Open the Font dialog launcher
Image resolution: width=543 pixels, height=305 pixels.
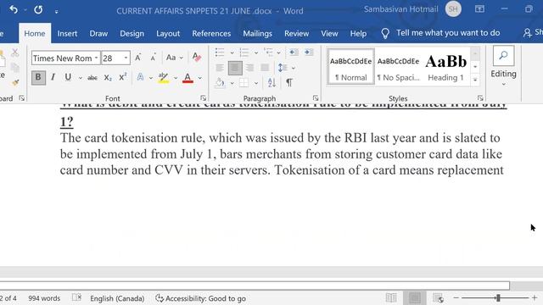[204, 98]
